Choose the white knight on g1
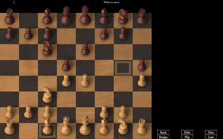The width and height of the screenshot is (223, 139). pyautogui.click(x=123, y=126)
